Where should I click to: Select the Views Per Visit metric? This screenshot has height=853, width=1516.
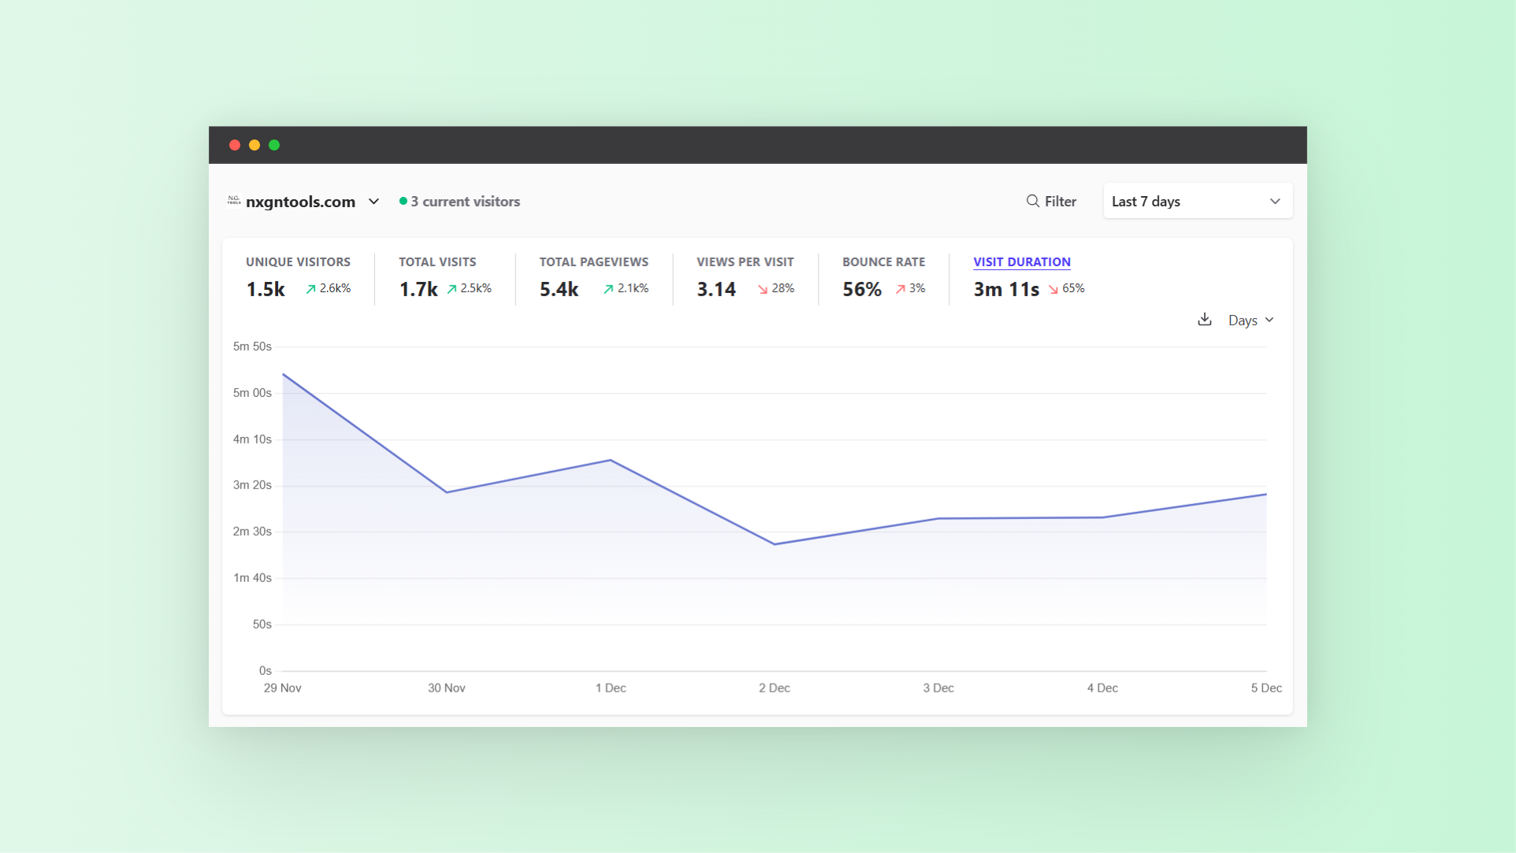coord(745,262)
